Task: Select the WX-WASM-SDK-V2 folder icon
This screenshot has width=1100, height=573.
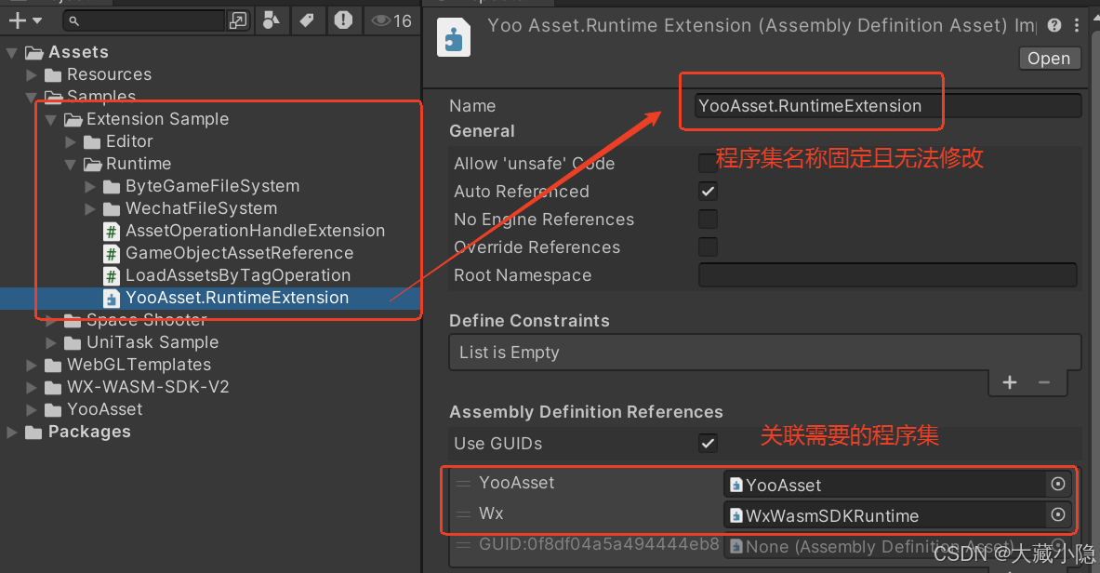Action: pyautogui.click(x=53, y=388)
